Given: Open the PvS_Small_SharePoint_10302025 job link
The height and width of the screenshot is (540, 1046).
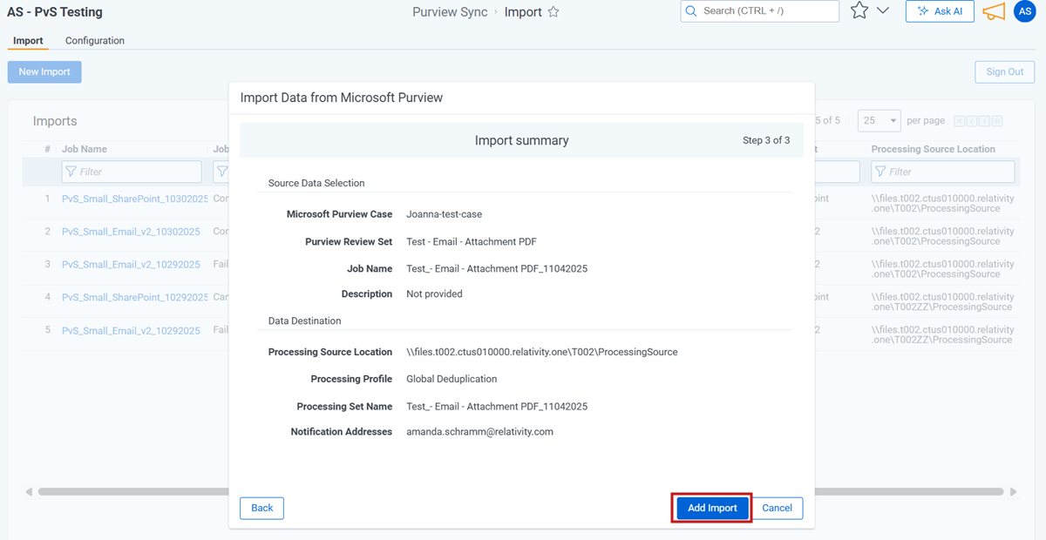Looking at the screenshot, I should 131,199.
